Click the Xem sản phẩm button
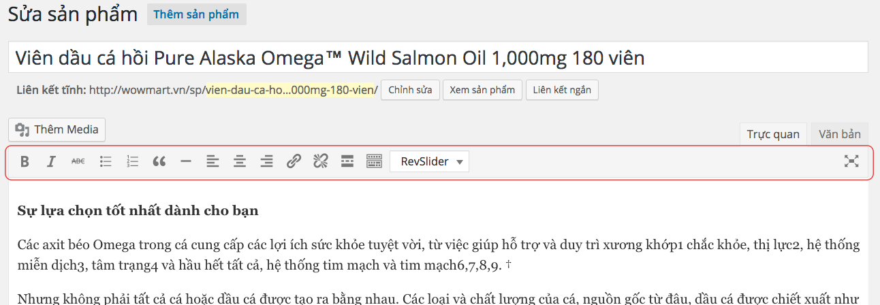Image resolution: width=880 pixels, height=305 pixels. click(483, 90)
